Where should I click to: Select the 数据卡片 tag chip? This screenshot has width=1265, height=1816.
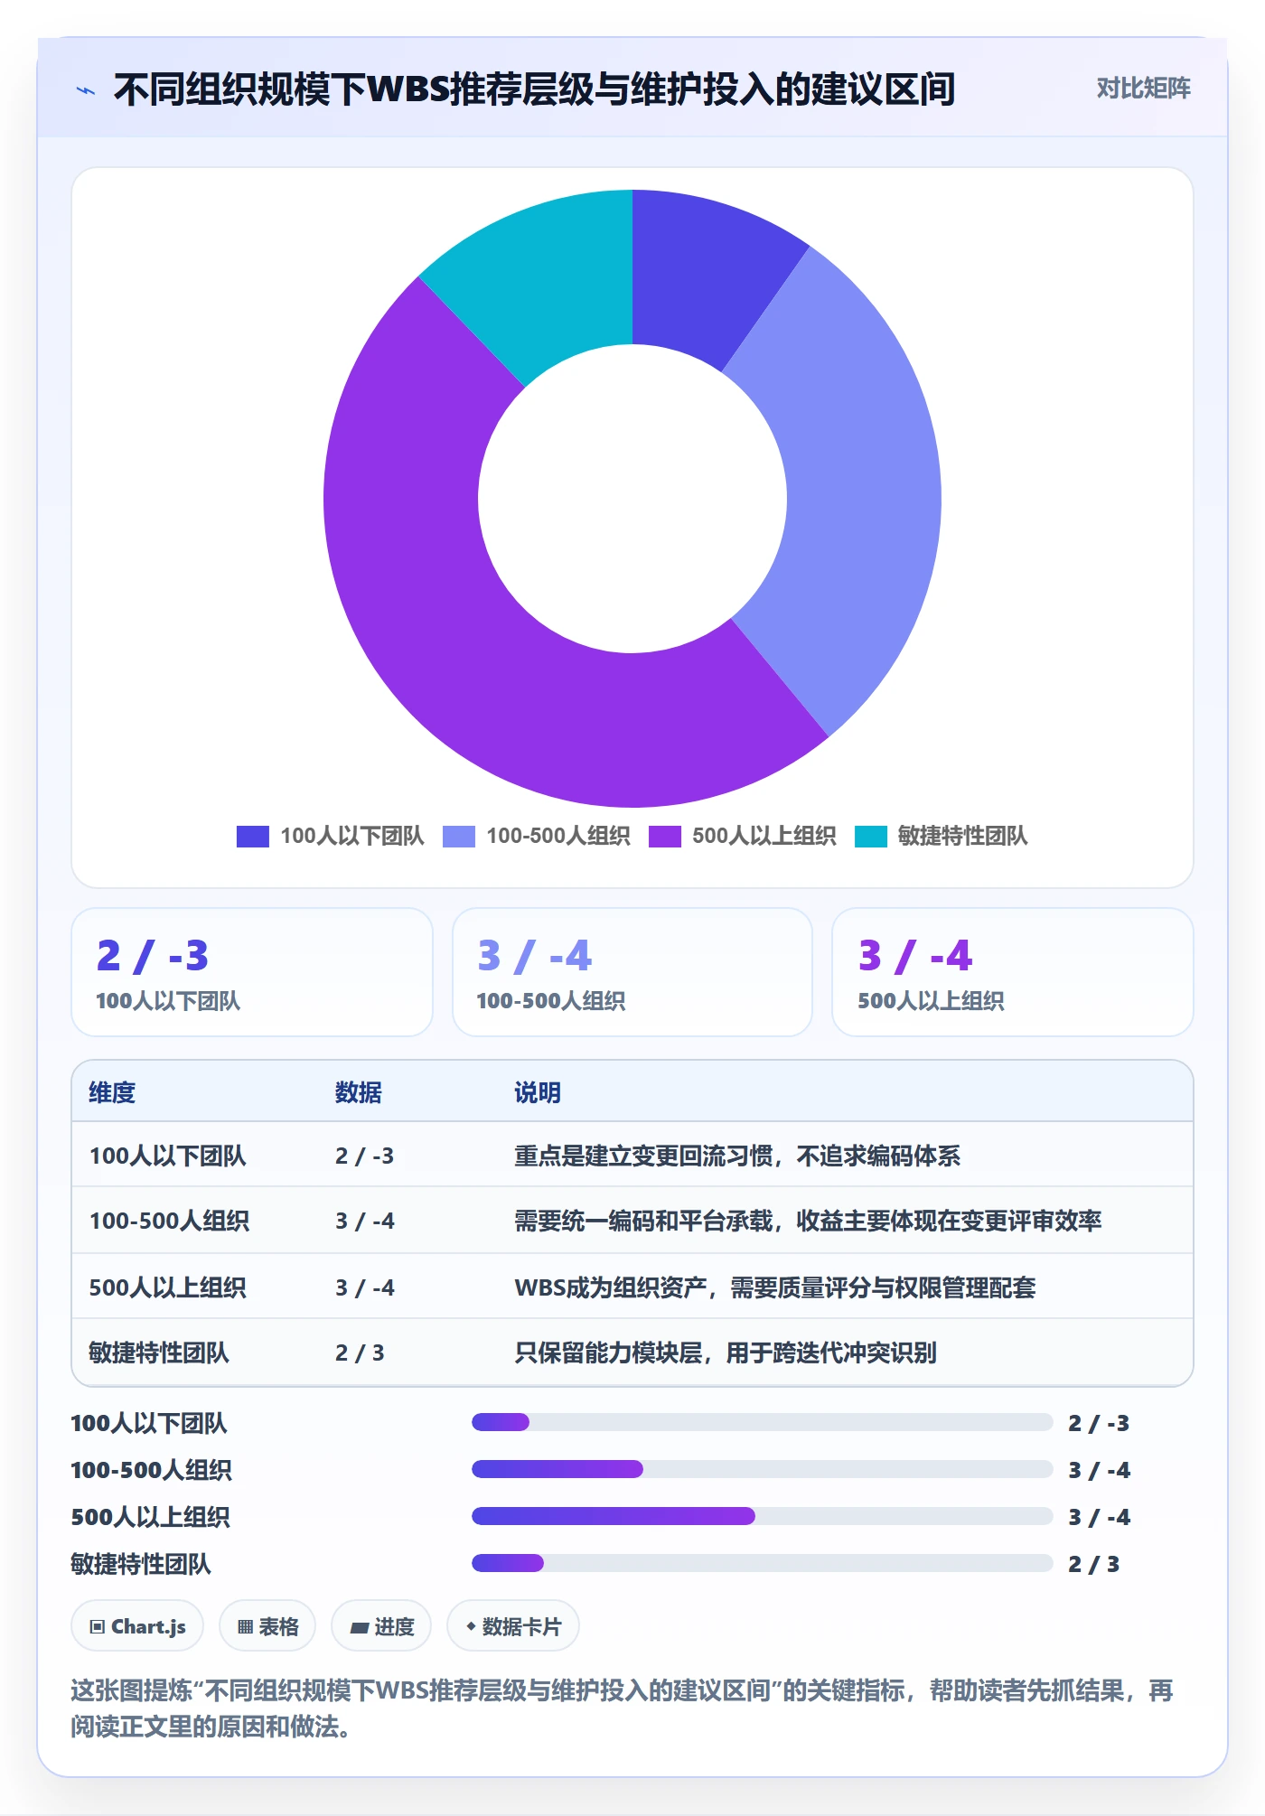click(513, 1626)
